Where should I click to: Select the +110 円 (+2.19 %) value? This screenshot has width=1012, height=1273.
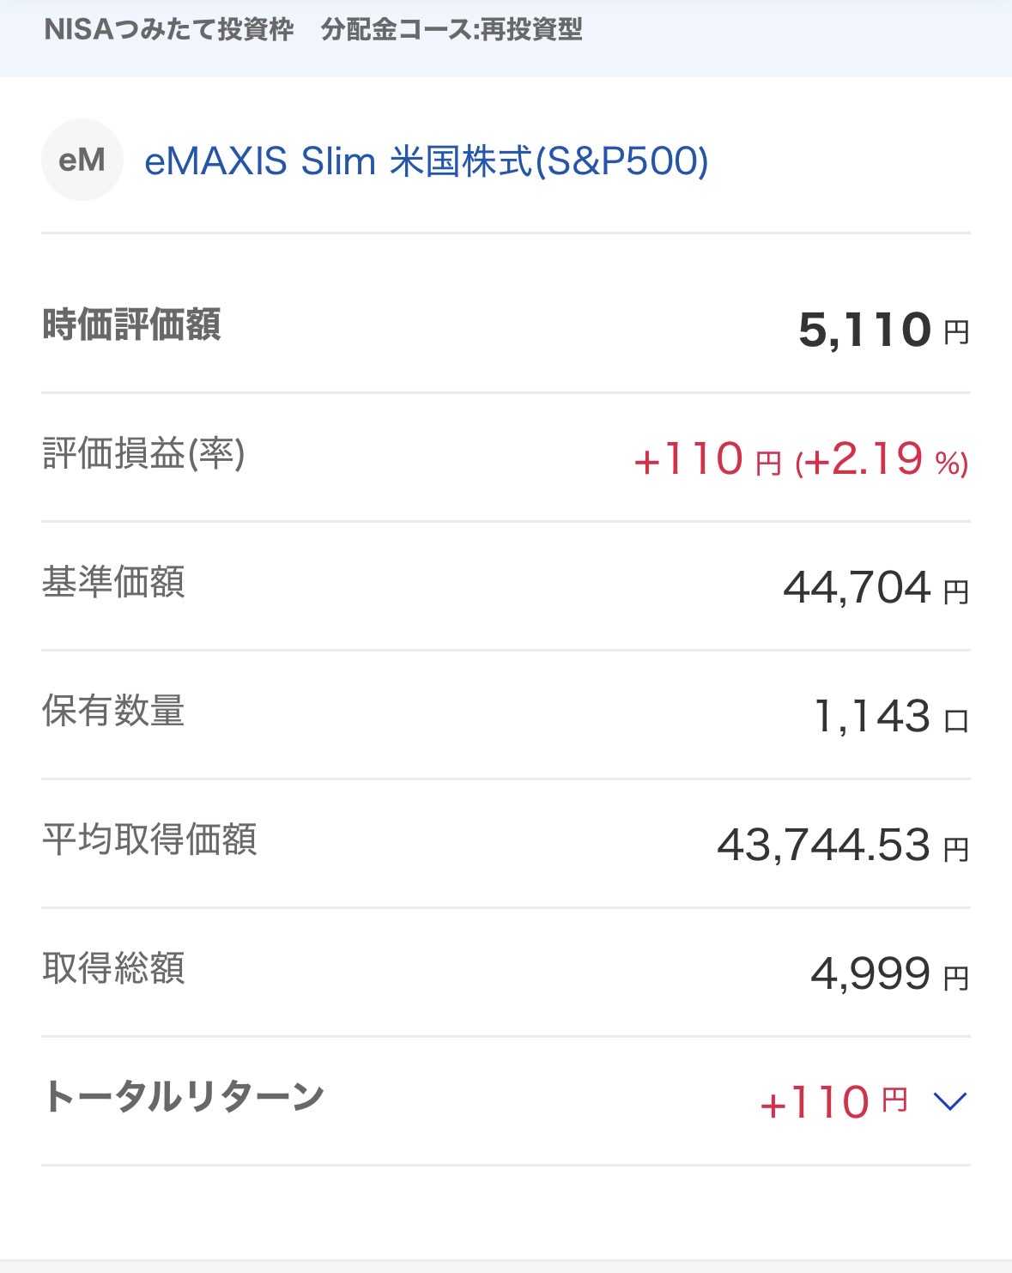801,458
